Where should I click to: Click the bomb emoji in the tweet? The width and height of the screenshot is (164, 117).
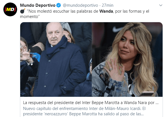pyautogui.click(x=22, y=11)
